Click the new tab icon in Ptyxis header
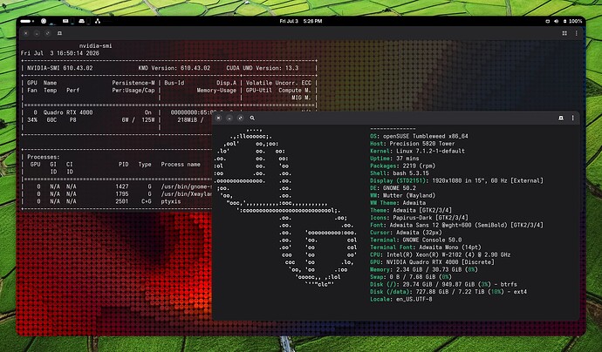Image resolution: width=602 pixels, height=352 pixels. [x=59, y=33]
